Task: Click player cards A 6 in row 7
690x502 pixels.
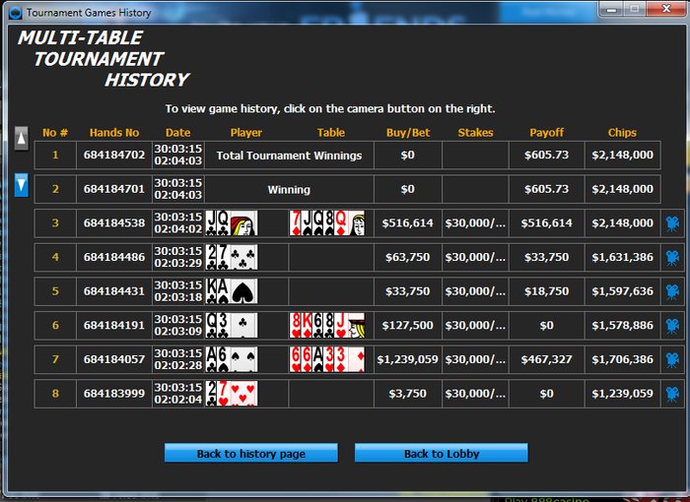Action: (232, 359)
